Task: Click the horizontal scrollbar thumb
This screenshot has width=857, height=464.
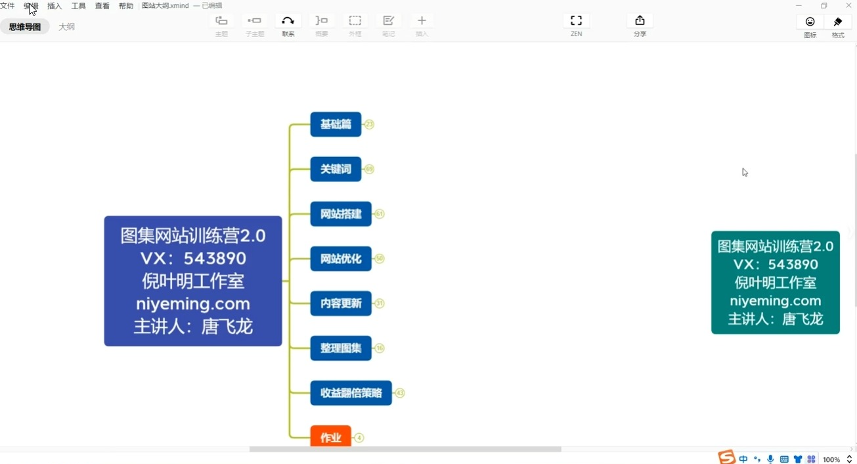Action: coord(405,450)
